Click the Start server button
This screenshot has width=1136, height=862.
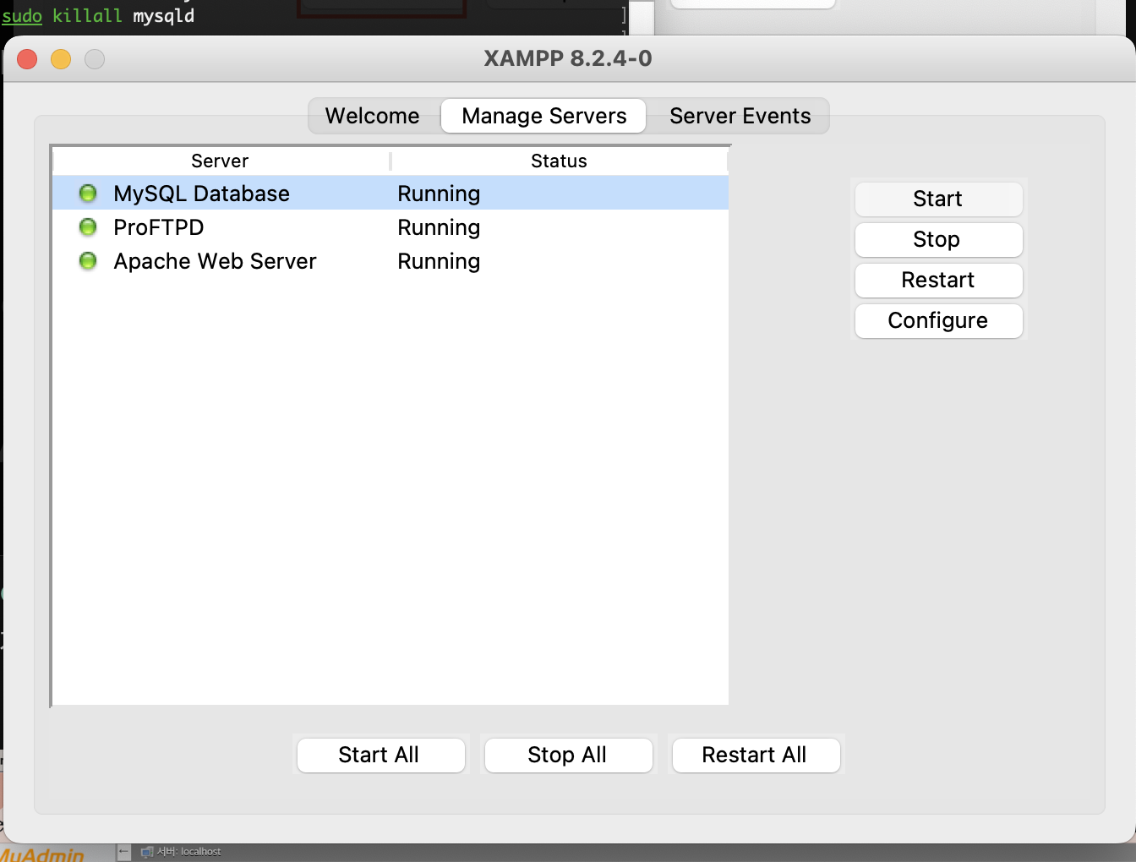point(938,199)
